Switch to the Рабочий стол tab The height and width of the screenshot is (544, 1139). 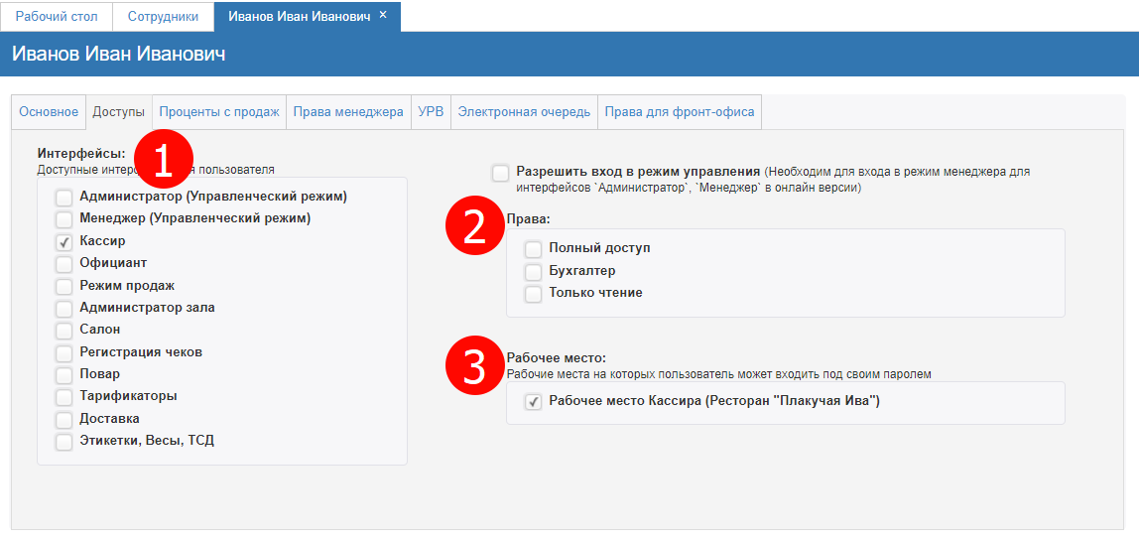(56, 17)
